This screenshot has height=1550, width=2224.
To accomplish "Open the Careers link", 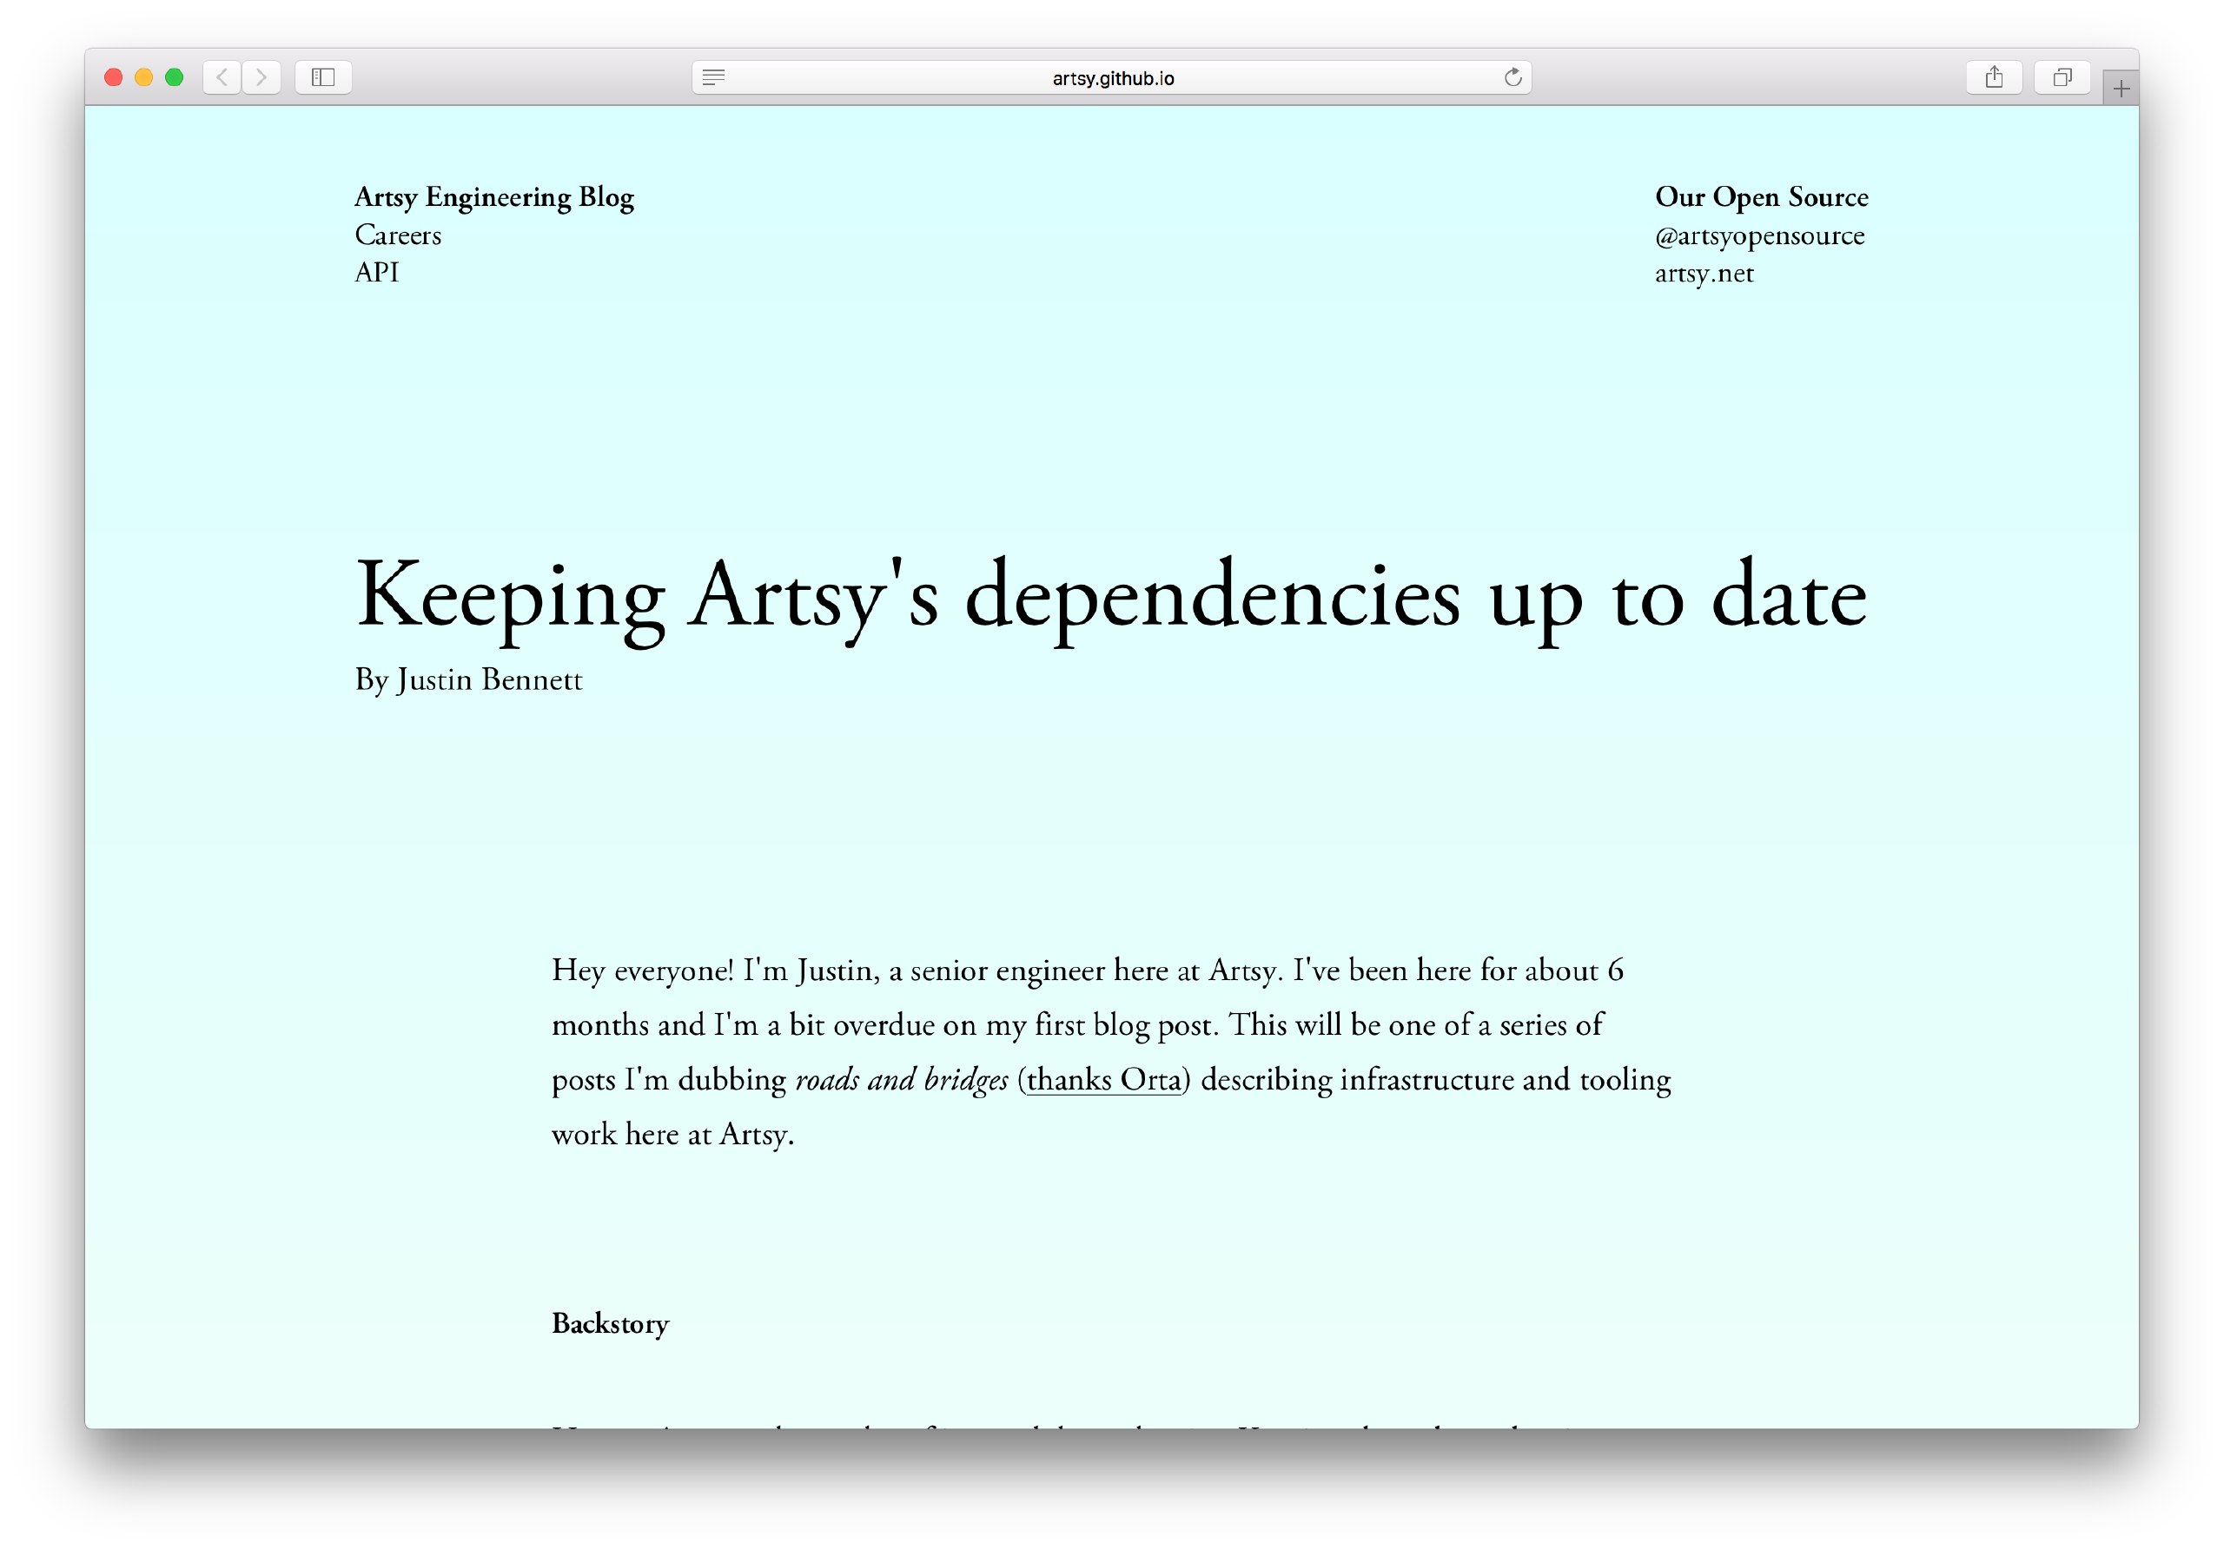I will click(398, 235).
